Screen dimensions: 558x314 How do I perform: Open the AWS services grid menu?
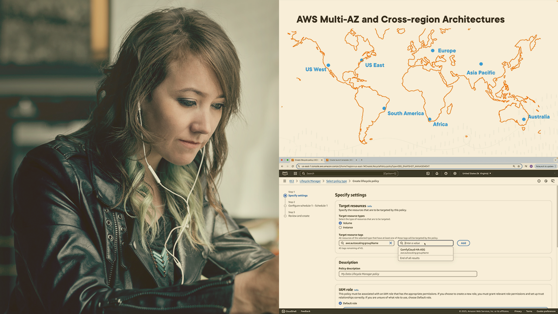coord(295,173)
